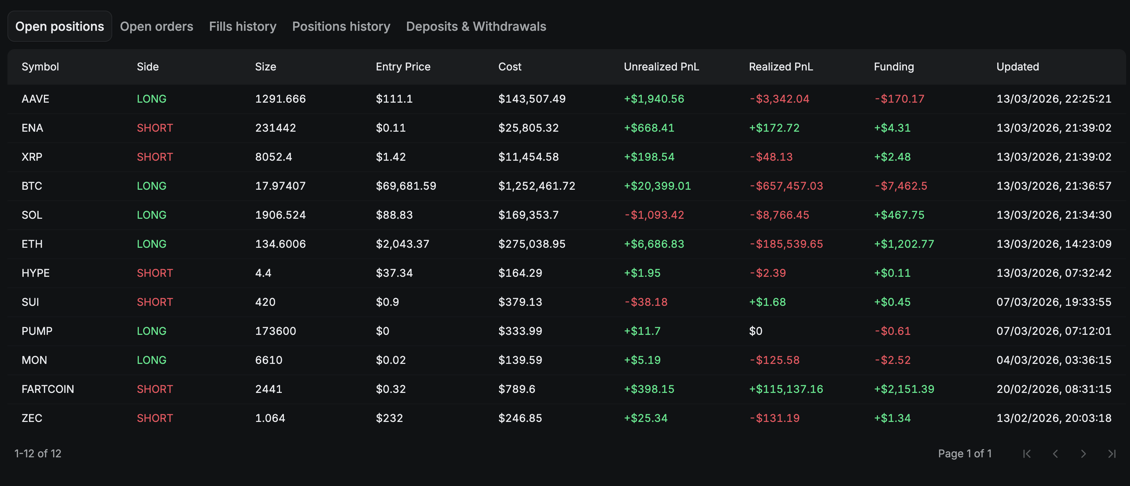
Task: Sort by the Side column header
Action: [148, 67]
